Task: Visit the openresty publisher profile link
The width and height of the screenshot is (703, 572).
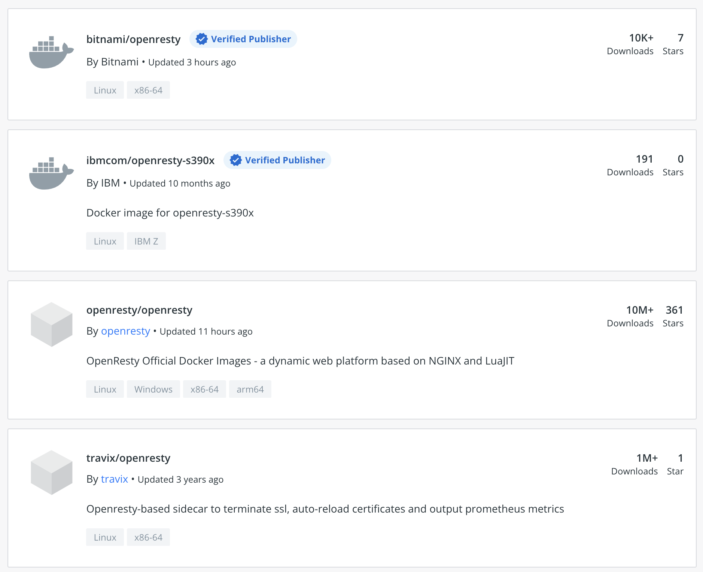Action: [125, 331]
